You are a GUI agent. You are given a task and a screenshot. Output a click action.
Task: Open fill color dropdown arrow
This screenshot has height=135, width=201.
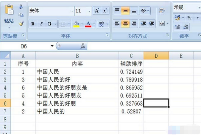click(82, 24)
